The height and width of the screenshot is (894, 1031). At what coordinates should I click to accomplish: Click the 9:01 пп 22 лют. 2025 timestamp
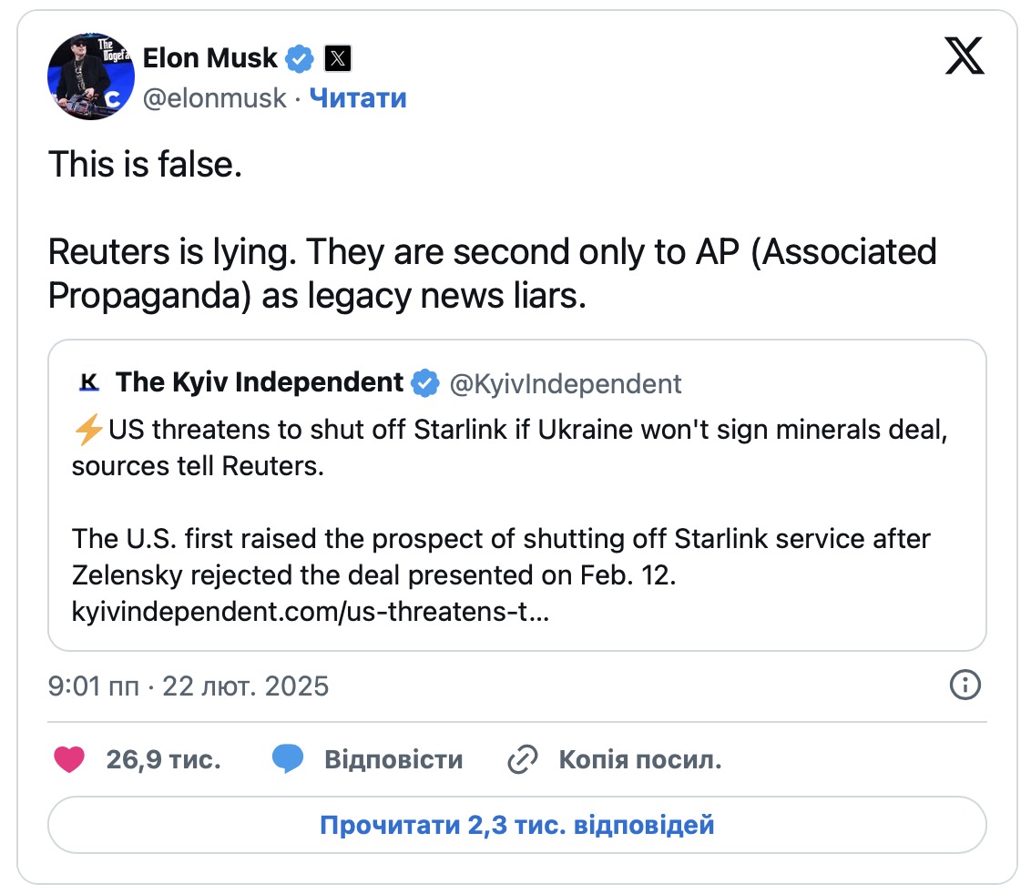188,686
